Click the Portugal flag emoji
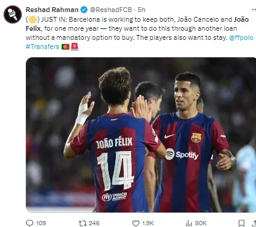Viewport: 256px width, 227px height. [65, 47]
